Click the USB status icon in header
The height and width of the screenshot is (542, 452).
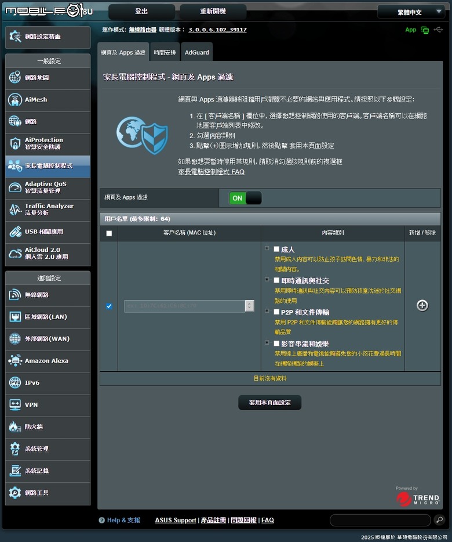[438, 30]
